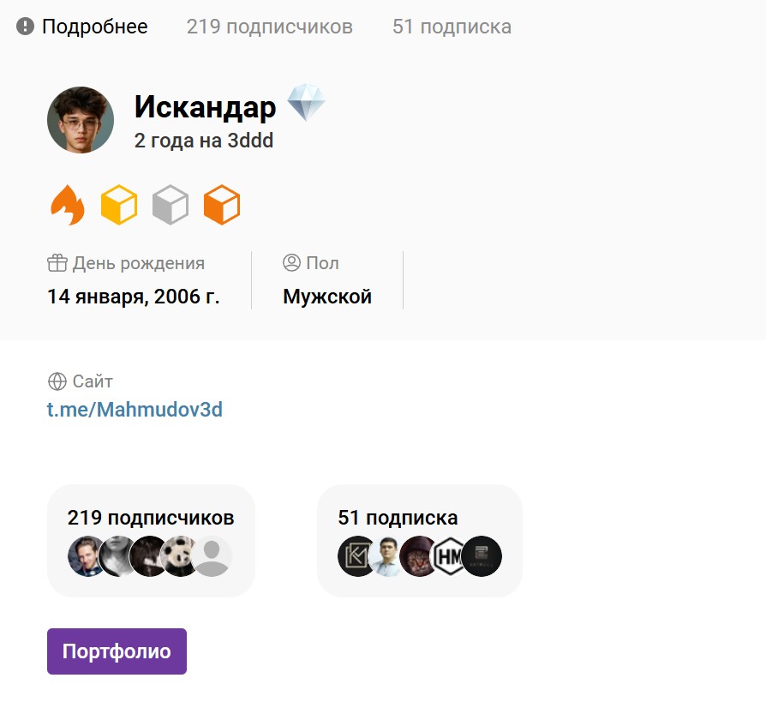The height and width of the screenshot is (708, 766).
Task: Click the orange cube badge
Action: (x=222, y=206)
